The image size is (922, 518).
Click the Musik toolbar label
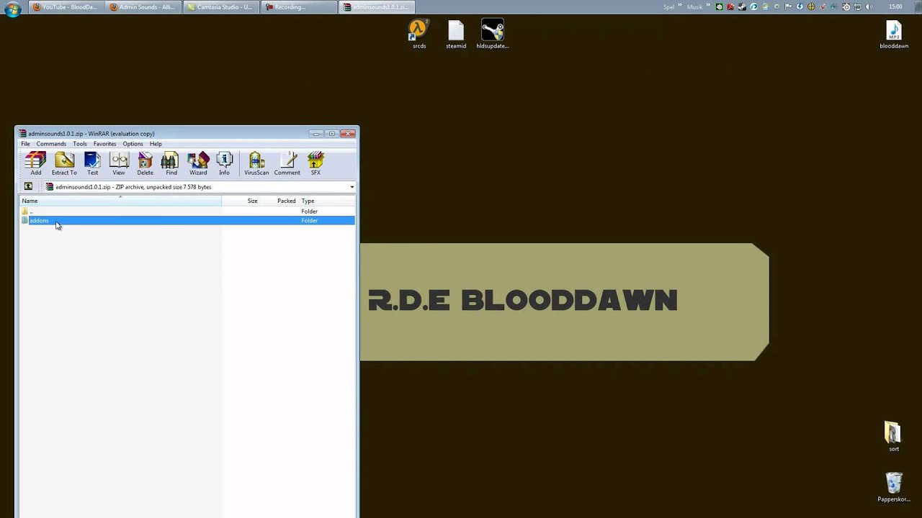pos(694,7)
